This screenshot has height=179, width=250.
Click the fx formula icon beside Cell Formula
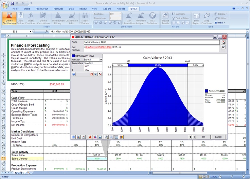pos(223,47)
